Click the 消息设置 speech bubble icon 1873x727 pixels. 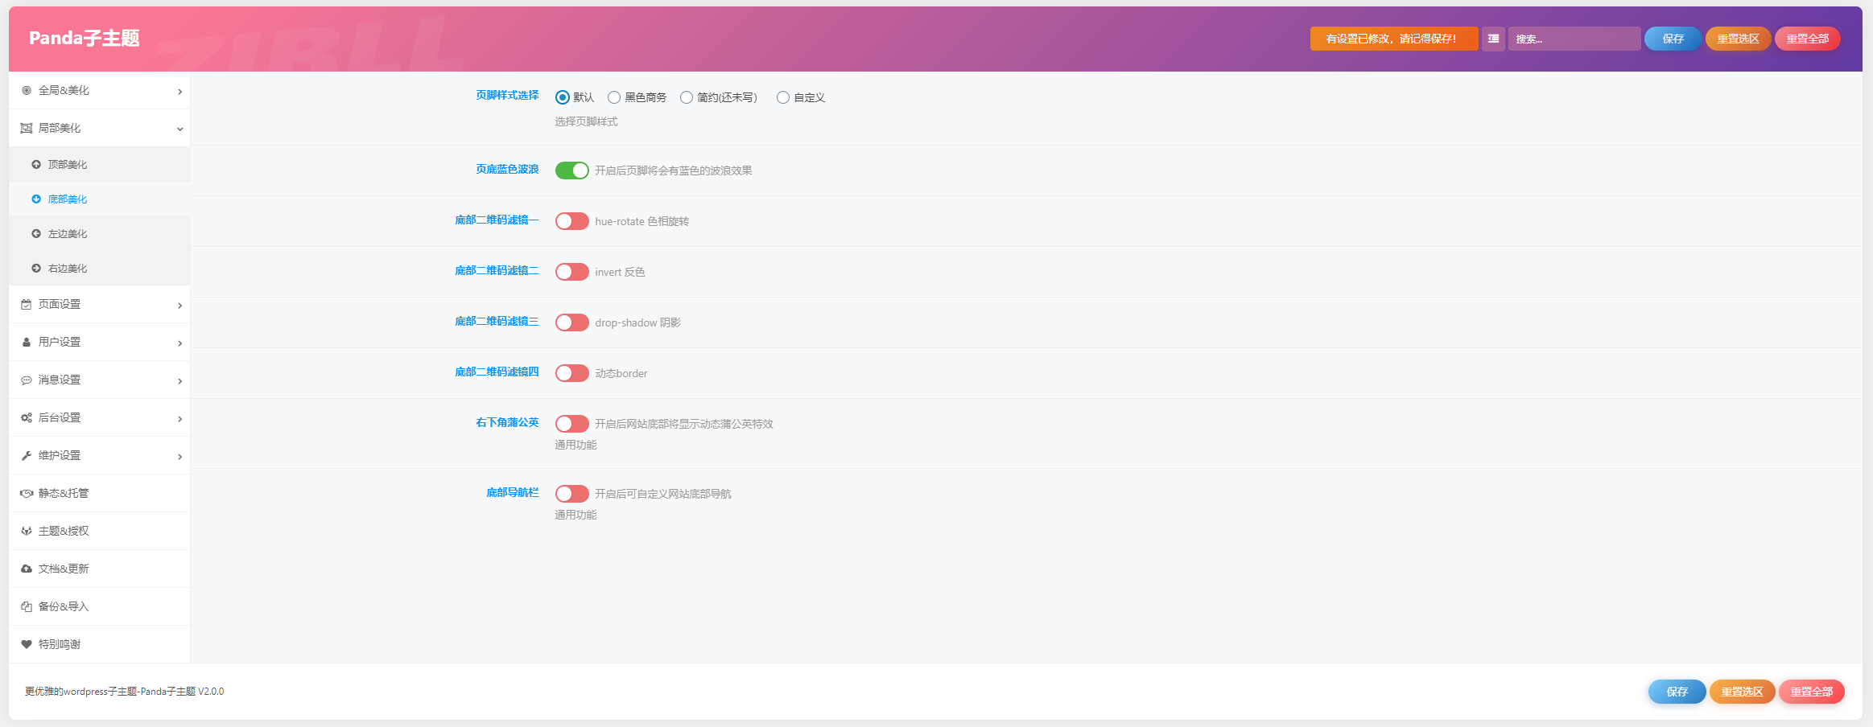pos(27,380)
